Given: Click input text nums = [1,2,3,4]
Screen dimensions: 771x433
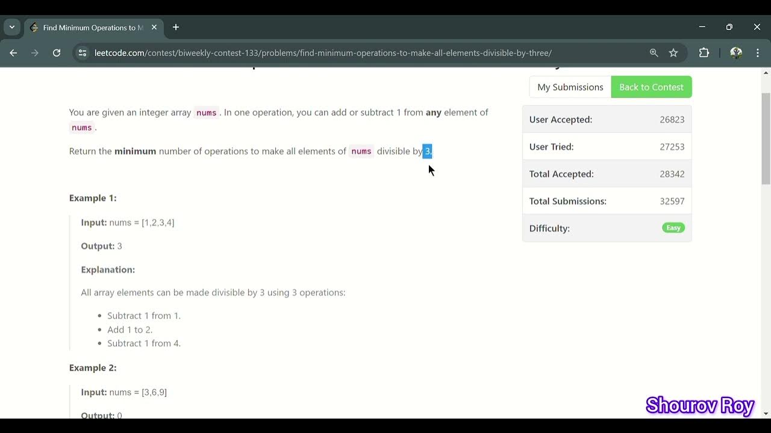Looking at the screenshot, I should (x=142, y=223).
